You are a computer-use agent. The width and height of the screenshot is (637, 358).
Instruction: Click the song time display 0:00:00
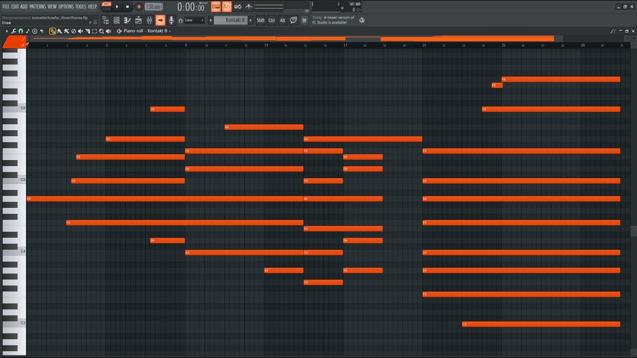coord(191,7)
